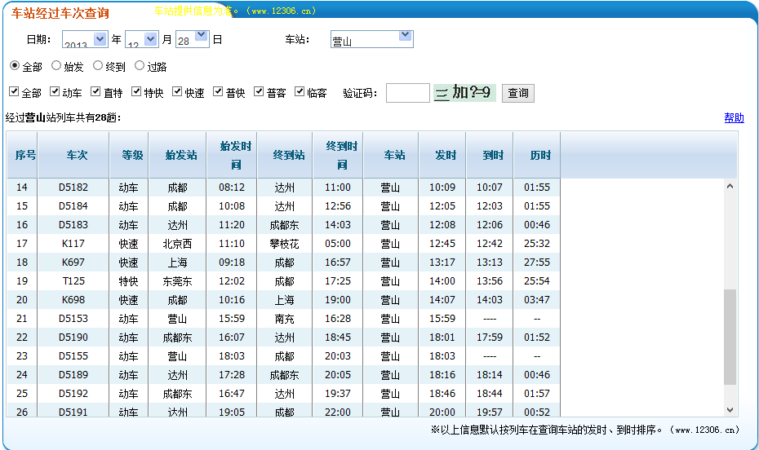Viewport: 759px width, 450px height.
Task: Click the scrollbar up arrow
Action: (x=730, y=186)
